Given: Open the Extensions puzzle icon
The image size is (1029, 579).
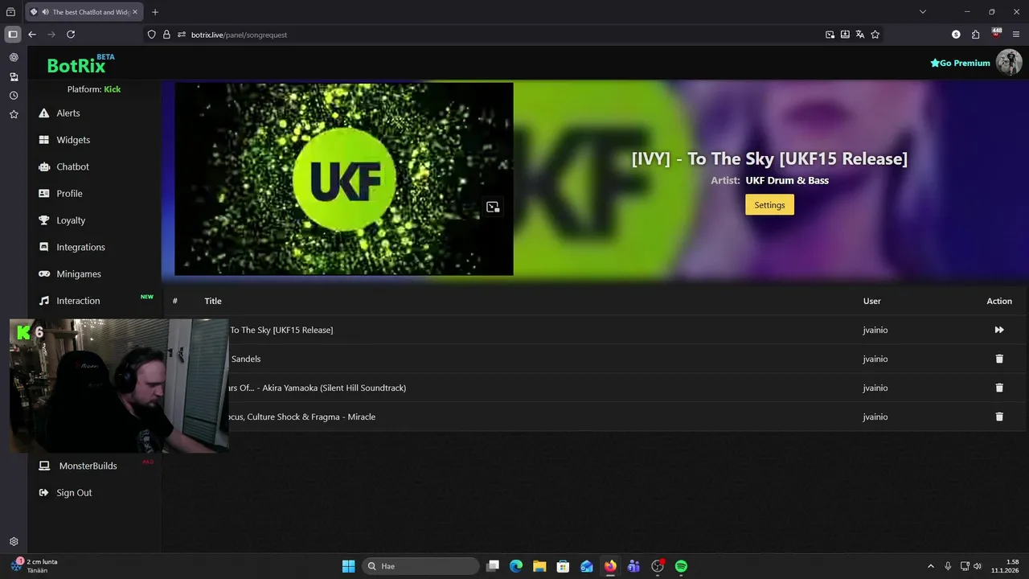Looking at the screenshot, I should 976,35.
